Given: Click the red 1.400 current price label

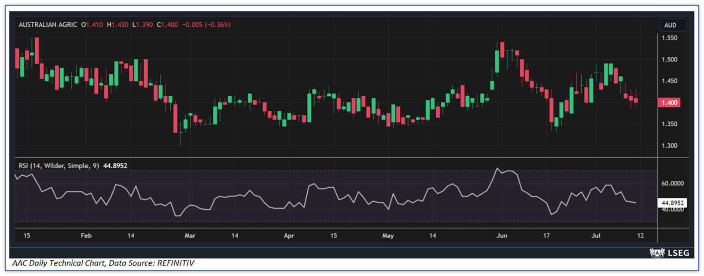Looking at the screenshot, I should tap(669, 102).
